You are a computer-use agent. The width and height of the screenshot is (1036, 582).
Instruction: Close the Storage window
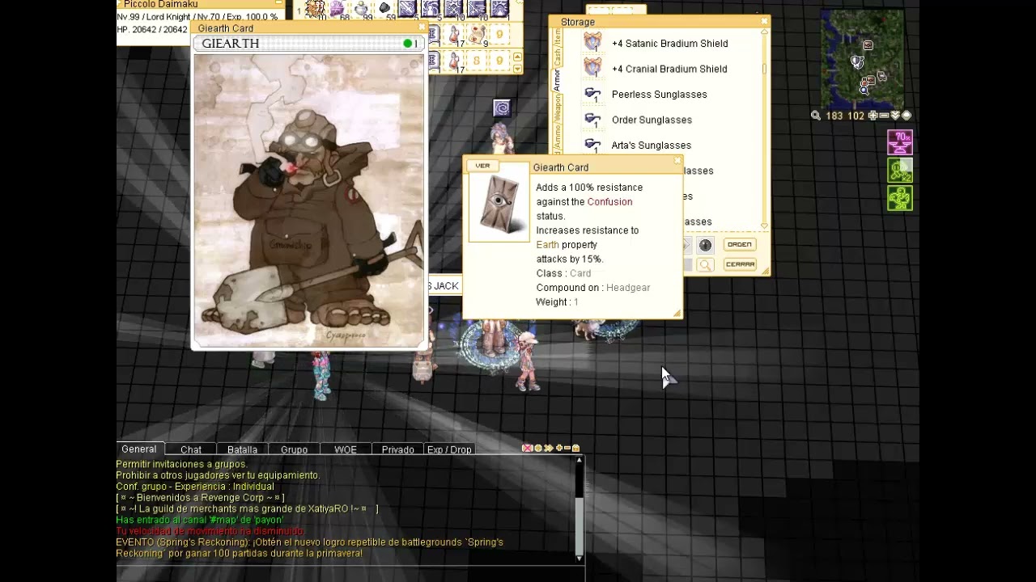point(765,21)
